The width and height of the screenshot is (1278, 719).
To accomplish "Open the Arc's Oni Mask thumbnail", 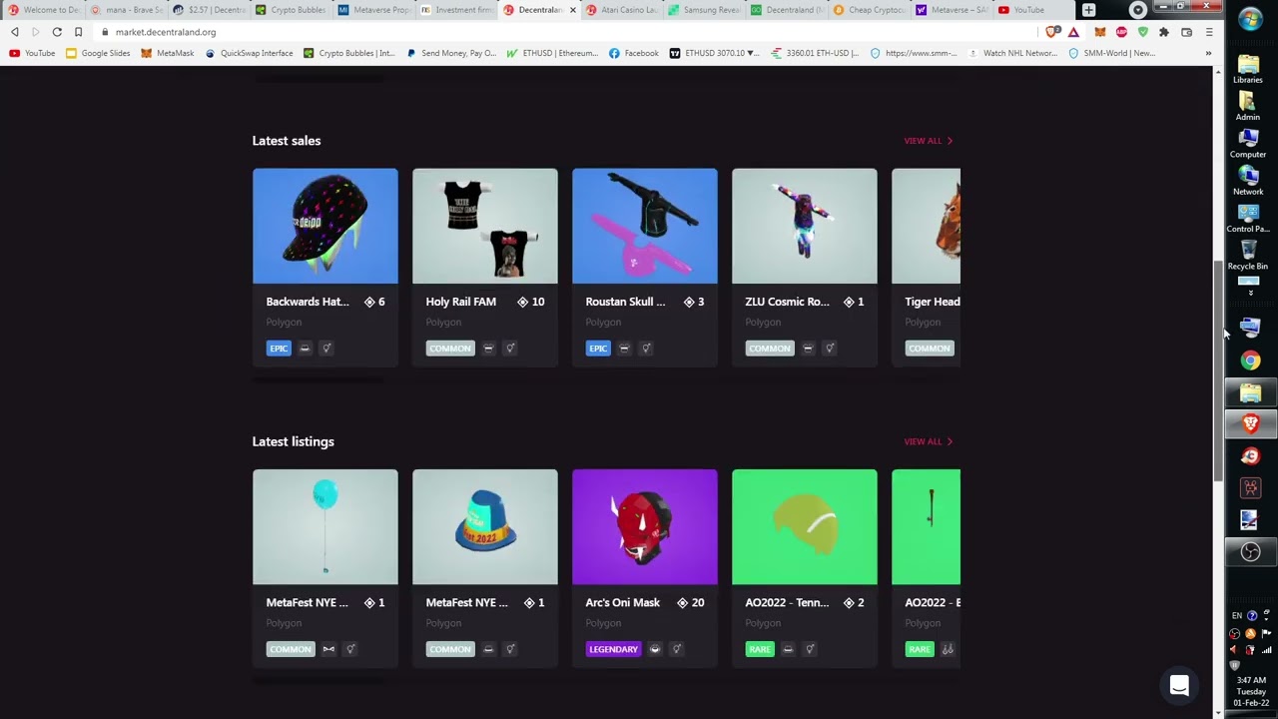I will (644, 526).
